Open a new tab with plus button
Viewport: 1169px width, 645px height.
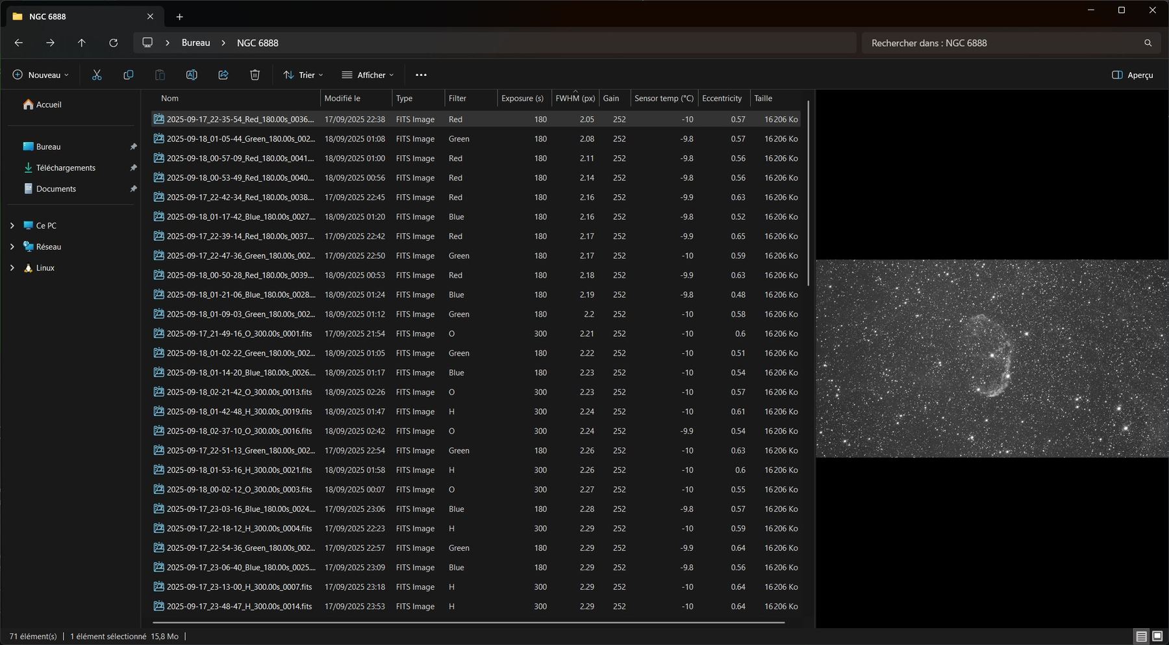click(180, 17)
